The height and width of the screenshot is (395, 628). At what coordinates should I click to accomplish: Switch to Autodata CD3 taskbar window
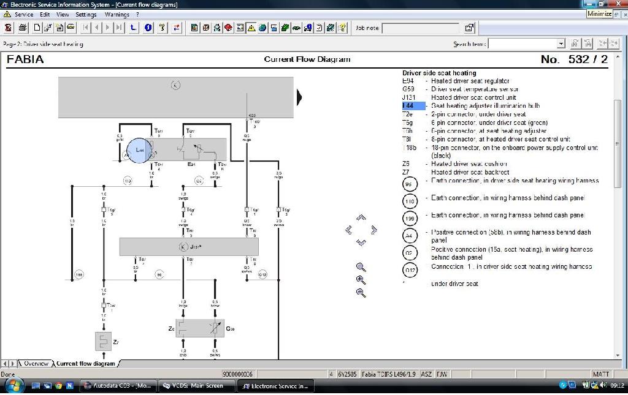118,386
